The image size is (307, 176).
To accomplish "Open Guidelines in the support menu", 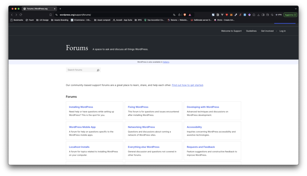I will [x=251, y=31].
